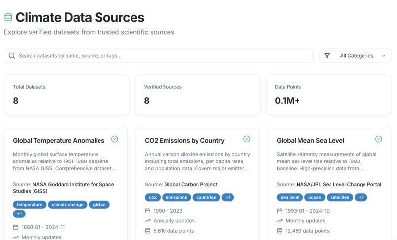Screen dimensions: 397x240
Task: Click the verified checkmark on Global Mean Sea Level
Action: pos(378,139)
